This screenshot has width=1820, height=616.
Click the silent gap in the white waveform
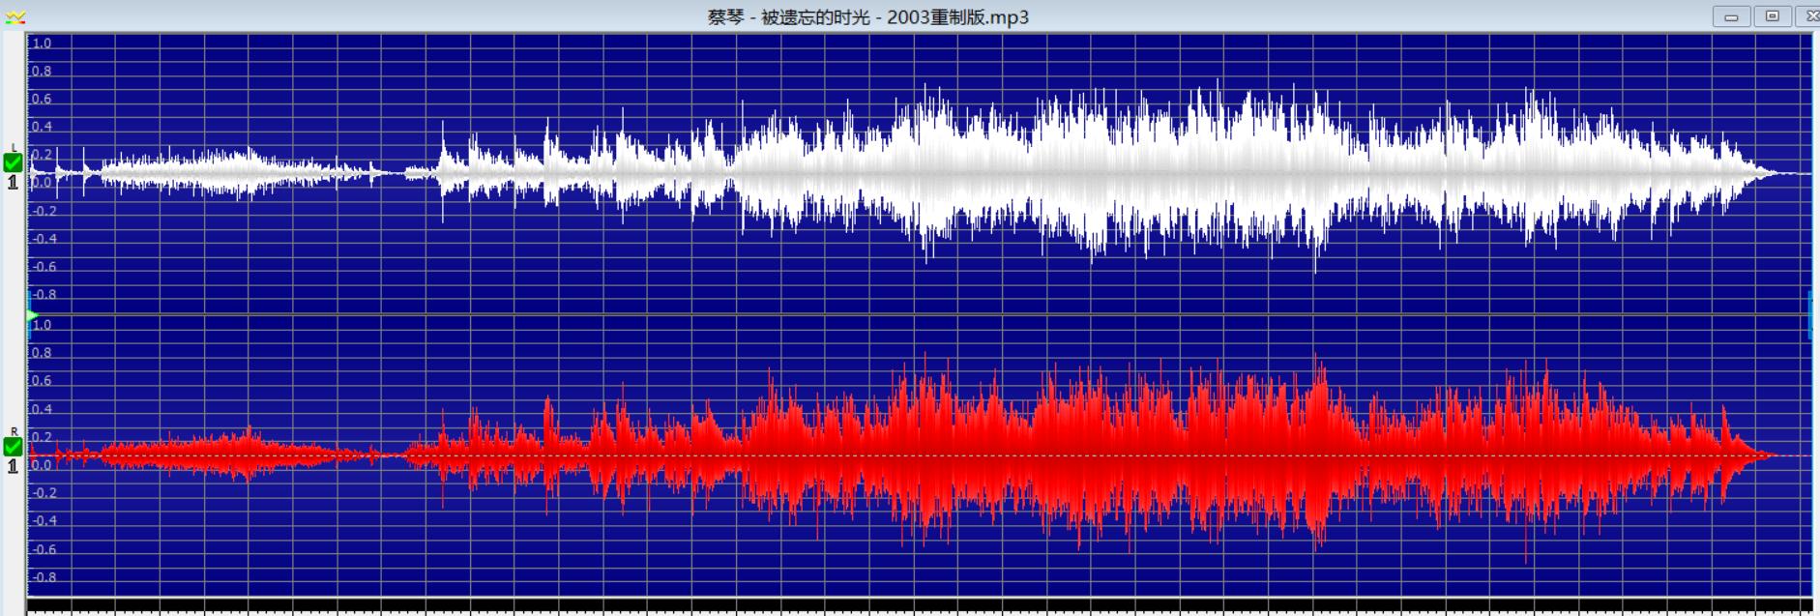point(394,174)
